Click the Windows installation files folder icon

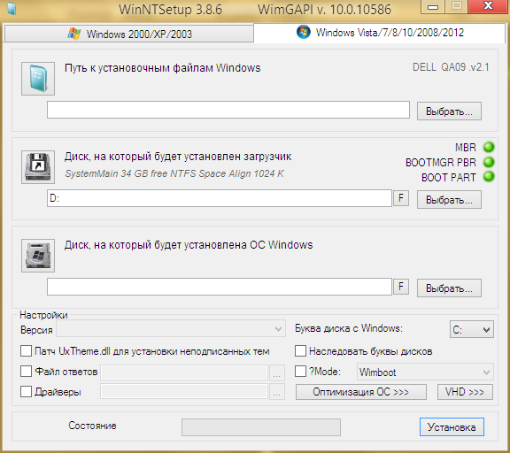coord(38,79)
